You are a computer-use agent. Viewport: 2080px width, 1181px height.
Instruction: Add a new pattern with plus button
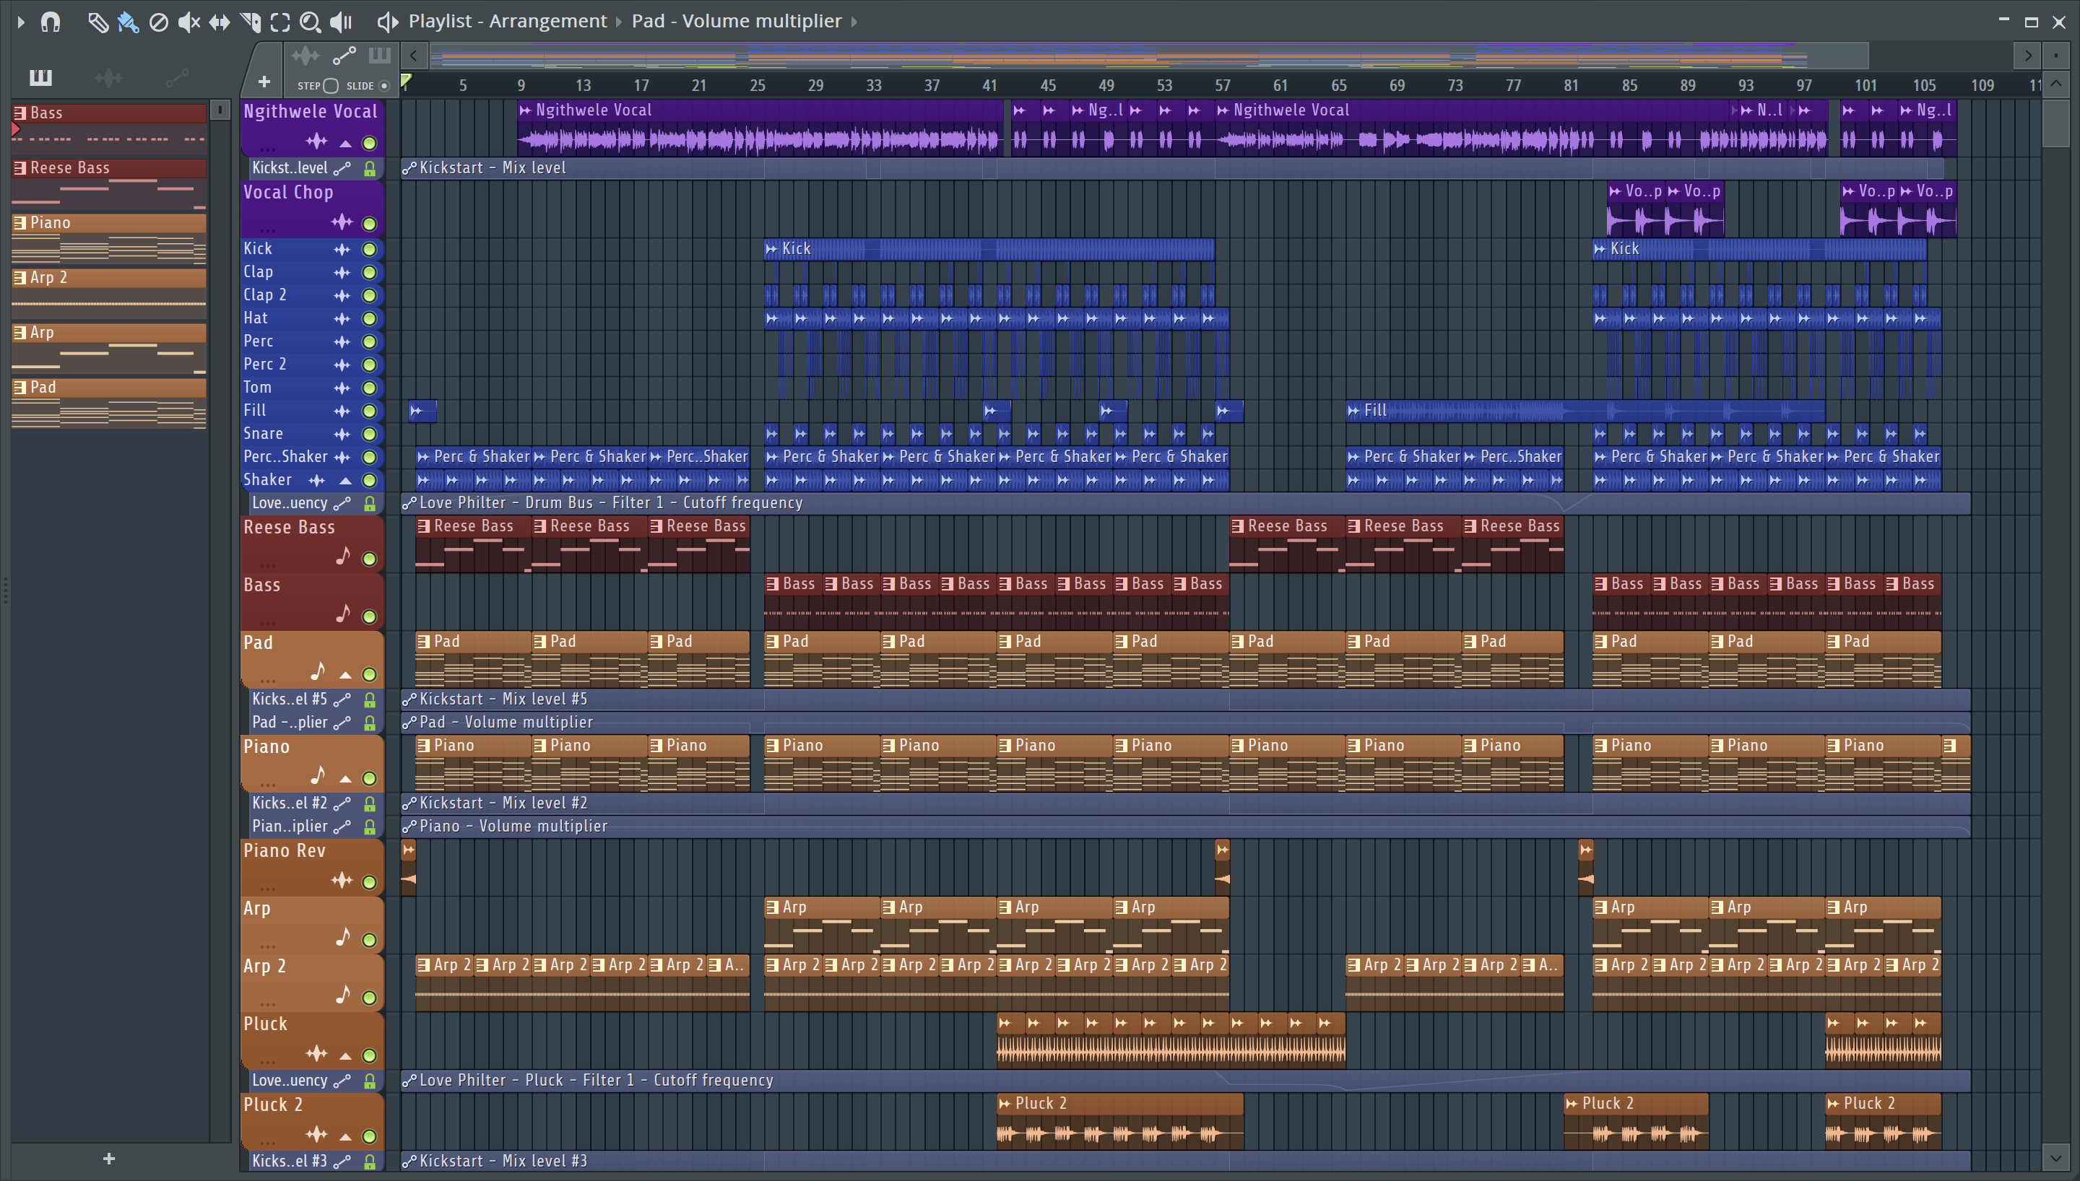[x=109, y=1159]
